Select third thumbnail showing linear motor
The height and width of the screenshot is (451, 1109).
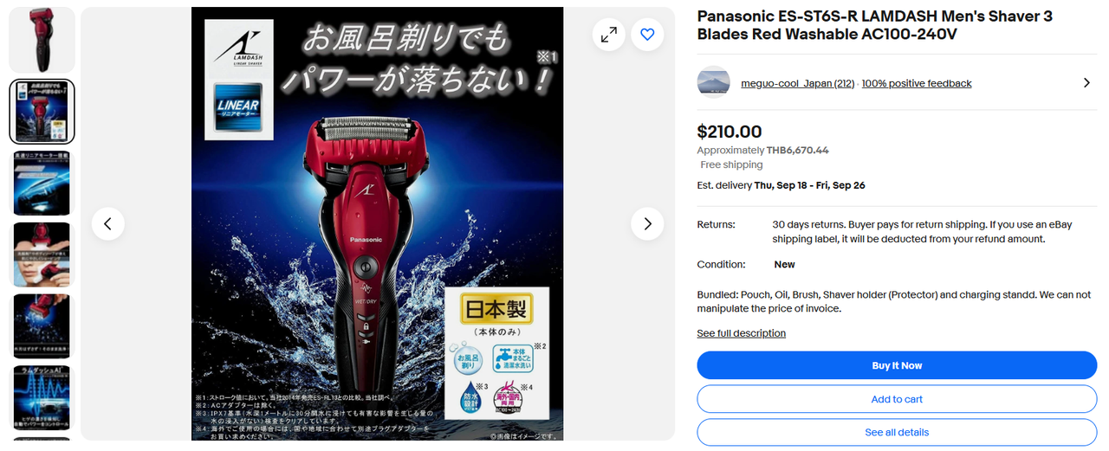42,183
